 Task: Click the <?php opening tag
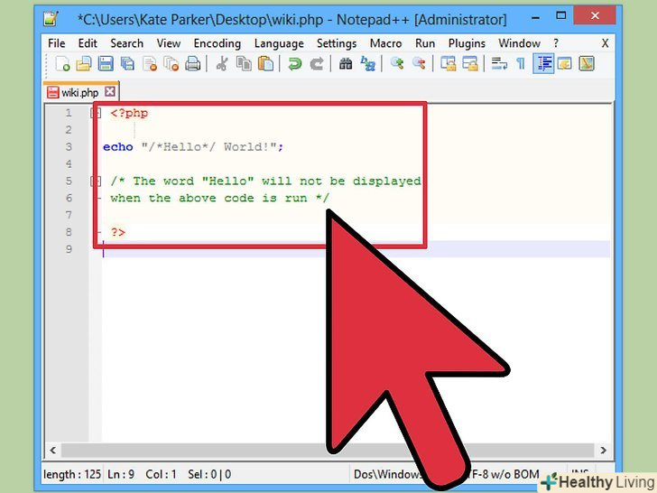pos(129,113)
